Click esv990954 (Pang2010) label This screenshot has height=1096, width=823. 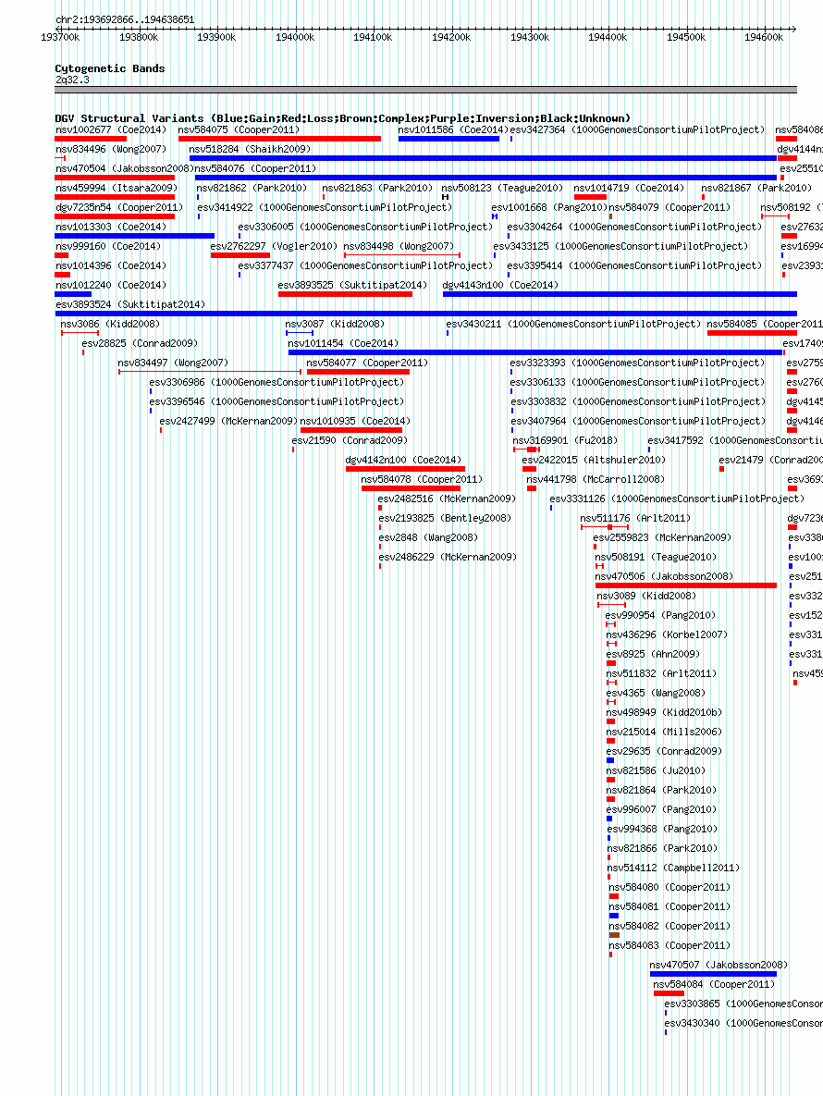coord(661,615)
